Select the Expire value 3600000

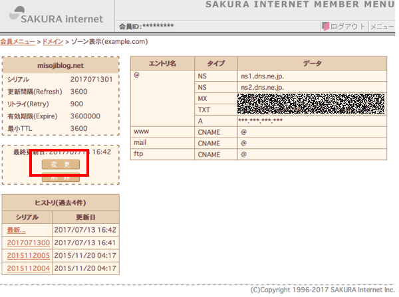(x=85, y=116)
